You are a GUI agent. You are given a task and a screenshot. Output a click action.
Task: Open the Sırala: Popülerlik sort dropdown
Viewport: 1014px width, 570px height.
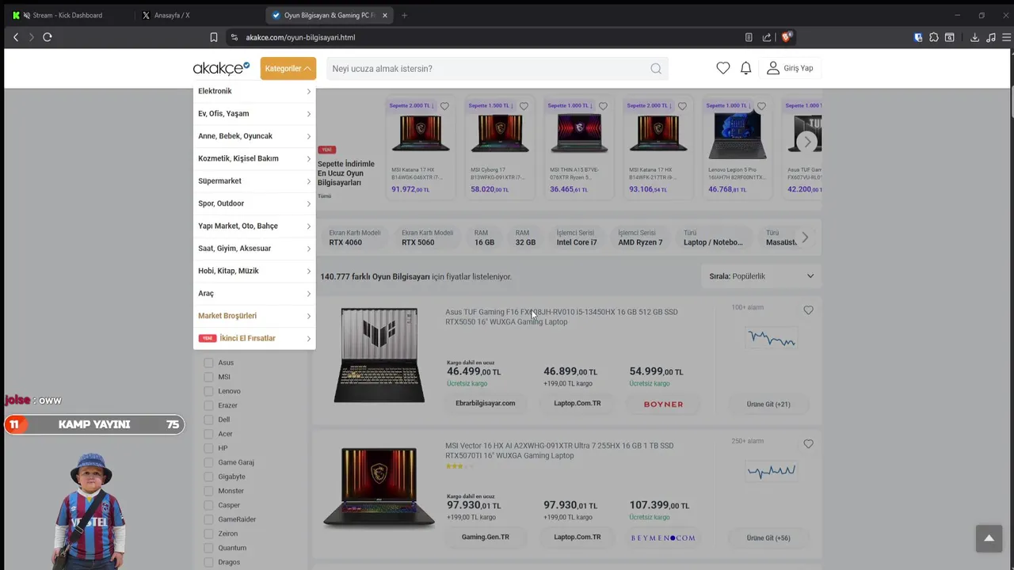pyautogui.click(x=761, y=276)
